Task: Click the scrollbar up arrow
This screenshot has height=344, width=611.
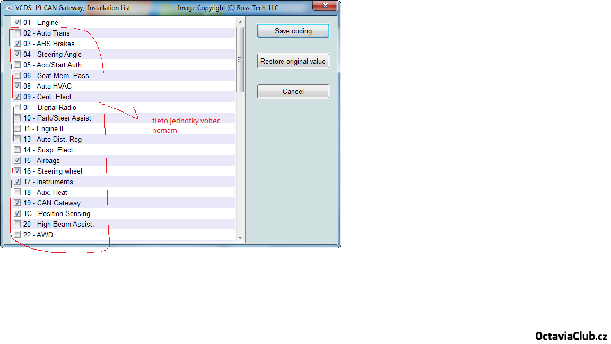Action: [x=240, y=21]
